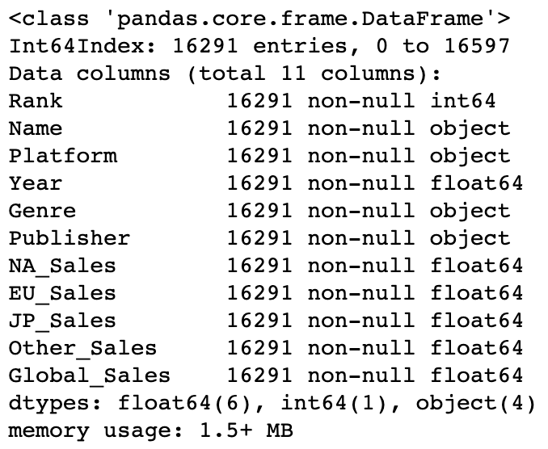The image size is (548, 449).
Task: Click the Year column label
Action: point(36,183)
